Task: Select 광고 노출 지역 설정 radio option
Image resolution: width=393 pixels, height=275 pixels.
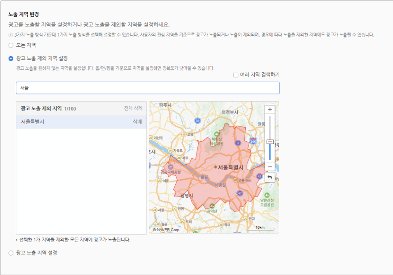Action: [x=11, y=253]
